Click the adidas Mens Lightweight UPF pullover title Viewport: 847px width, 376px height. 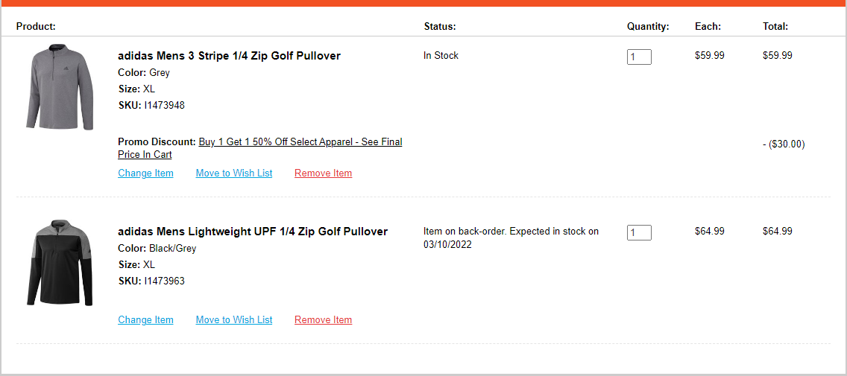(x=253, y=232)
